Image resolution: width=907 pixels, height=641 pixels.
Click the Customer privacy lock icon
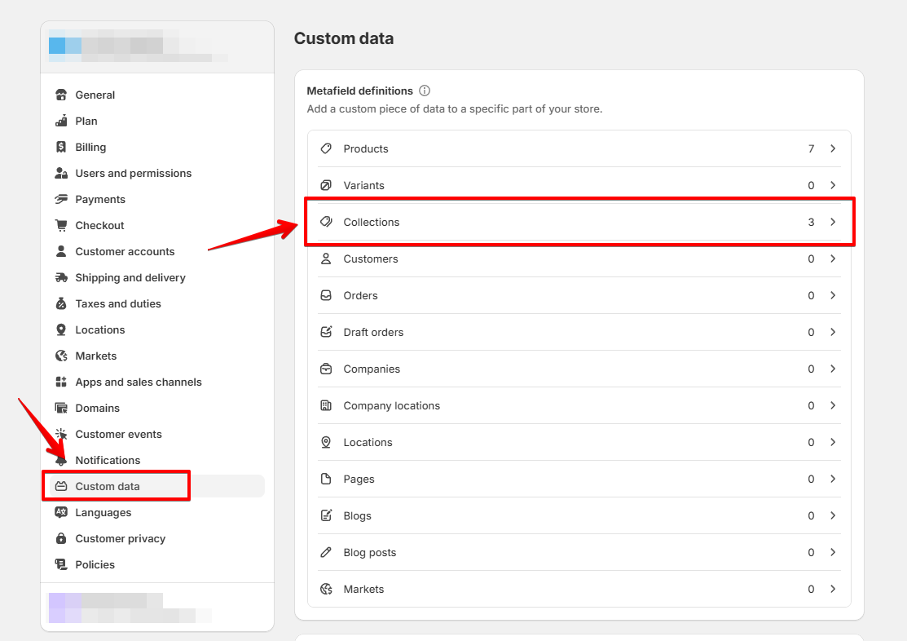point(61,538)
